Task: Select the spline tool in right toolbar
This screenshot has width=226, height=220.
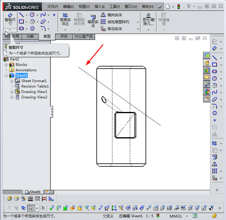Action: pos(215,92)
